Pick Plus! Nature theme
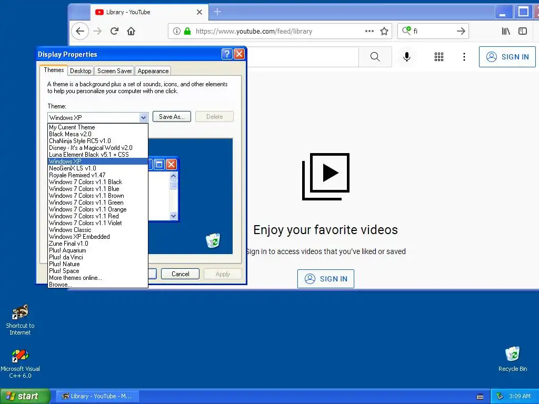 (x=97, y=264)
